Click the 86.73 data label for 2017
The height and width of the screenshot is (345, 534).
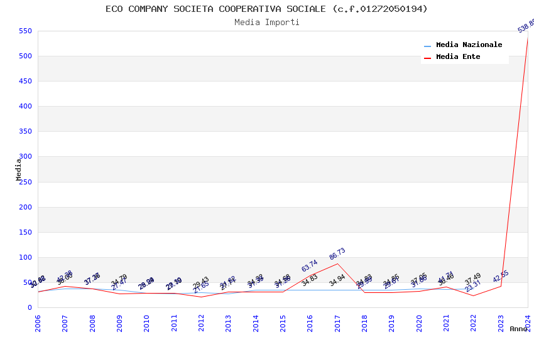pyautogui.click(x=337, y=253)
